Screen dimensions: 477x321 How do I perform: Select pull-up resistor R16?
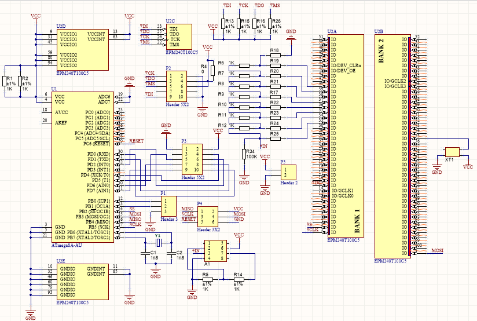pyautogui.click(x=254, y=23)
